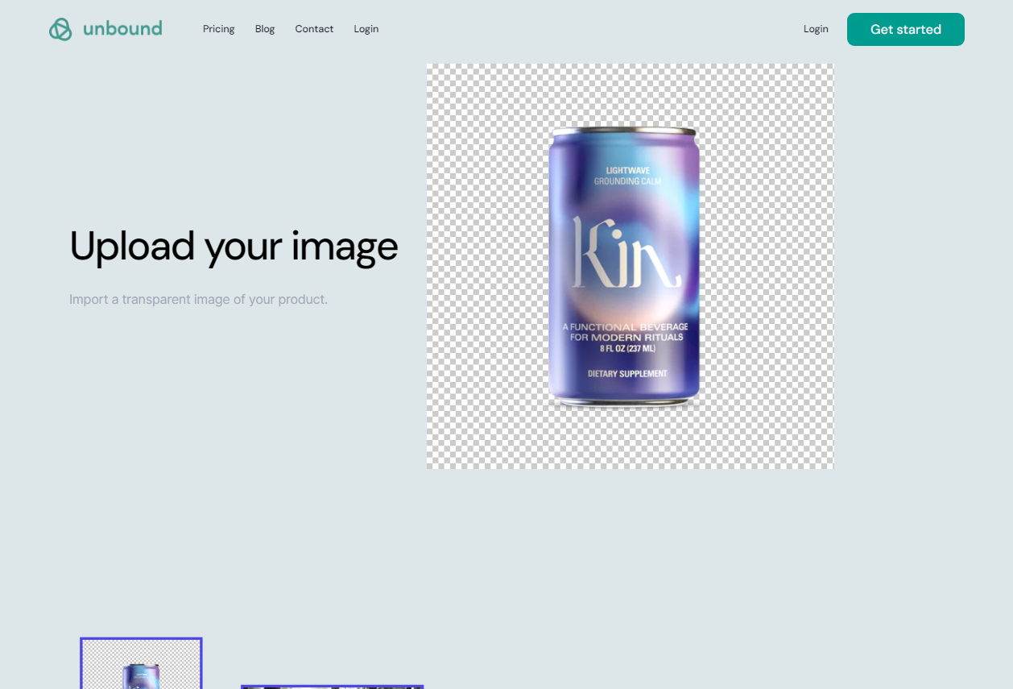
Task: Click the "Upload your image" heading
Action: [234, 247]
